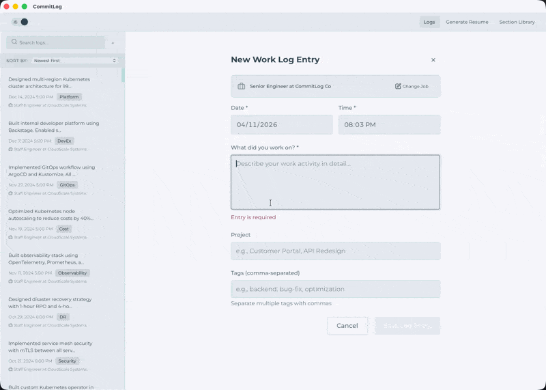The width and height of the screenshot is (546, 390).
Task: Select the Security tag badge
Action: point(67,361)
